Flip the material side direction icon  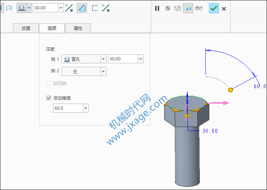[106, 8]
